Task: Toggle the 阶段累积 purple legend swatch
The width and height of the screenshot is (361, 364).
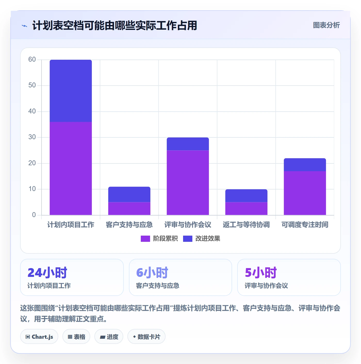Action: [x=145, y=239]
